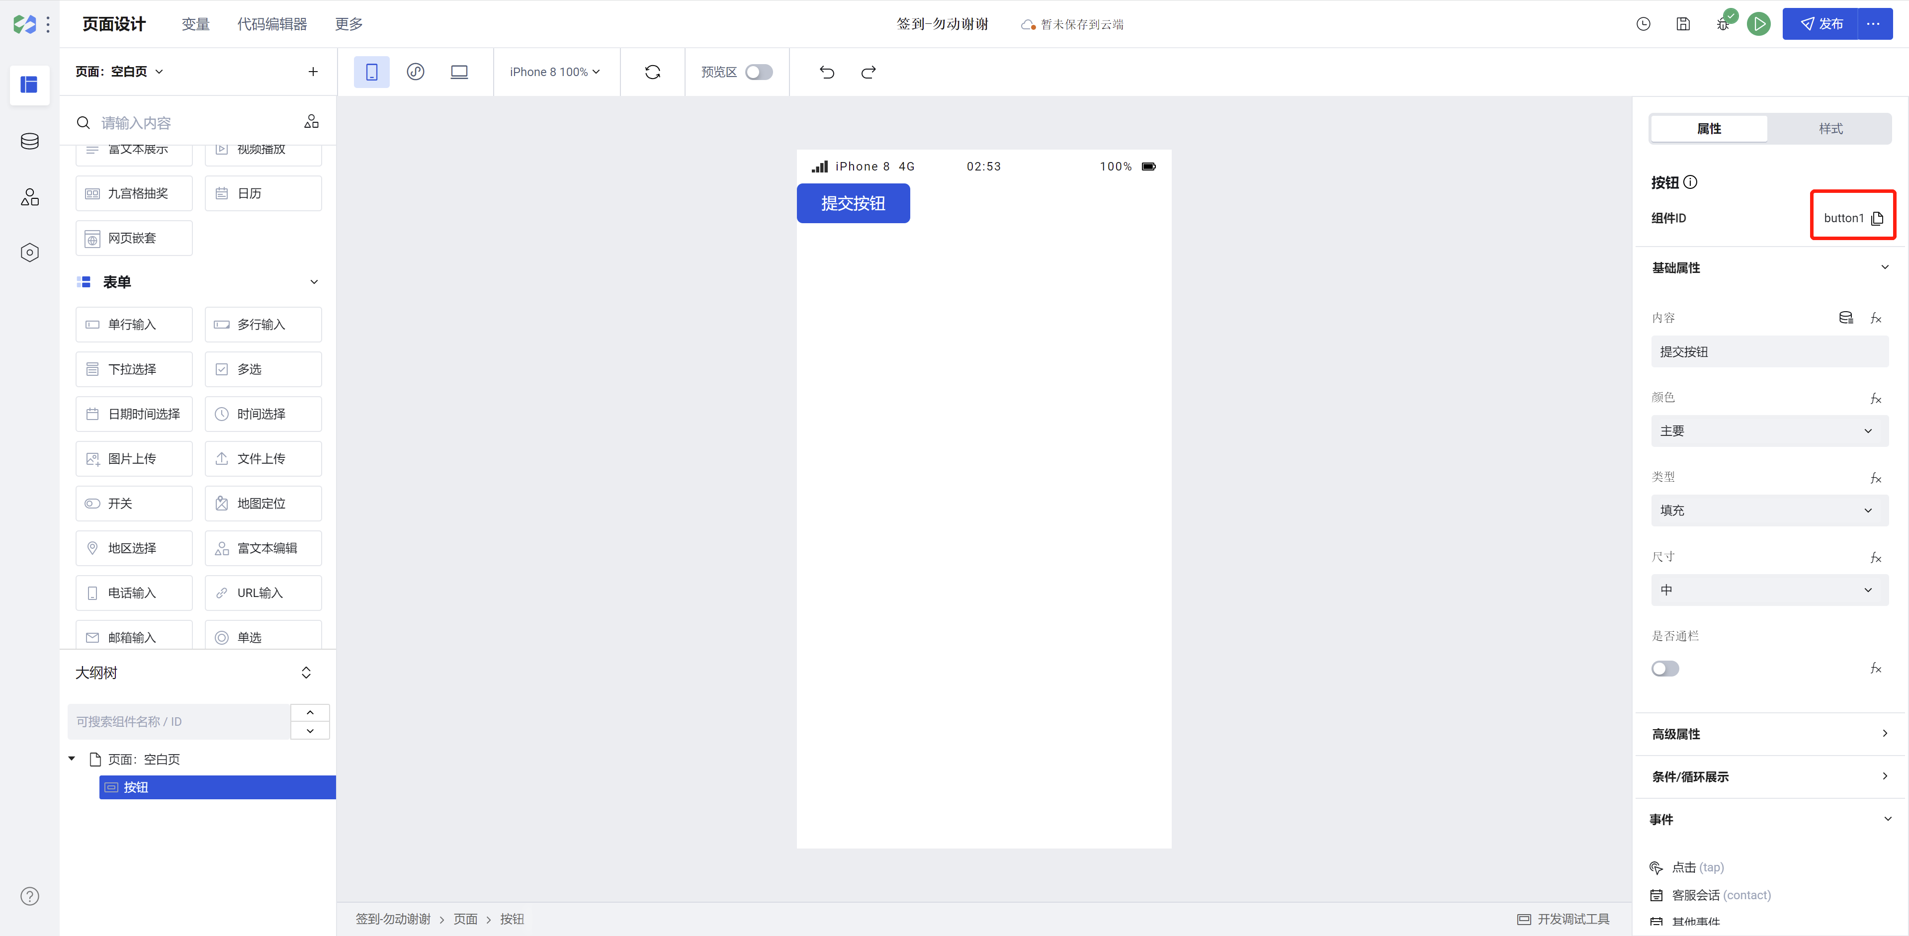1909x936 pixels.
Task: Toggle the 大纲树 panel size arrows
Action: (x=306, y=672)
